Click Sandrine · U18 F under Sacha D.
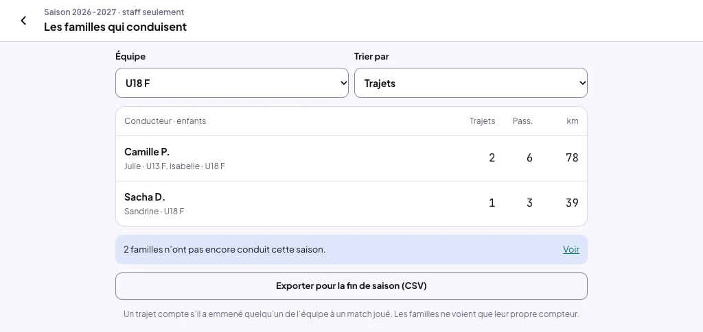Viewport: 703px width, 332px height. (154, 212)
